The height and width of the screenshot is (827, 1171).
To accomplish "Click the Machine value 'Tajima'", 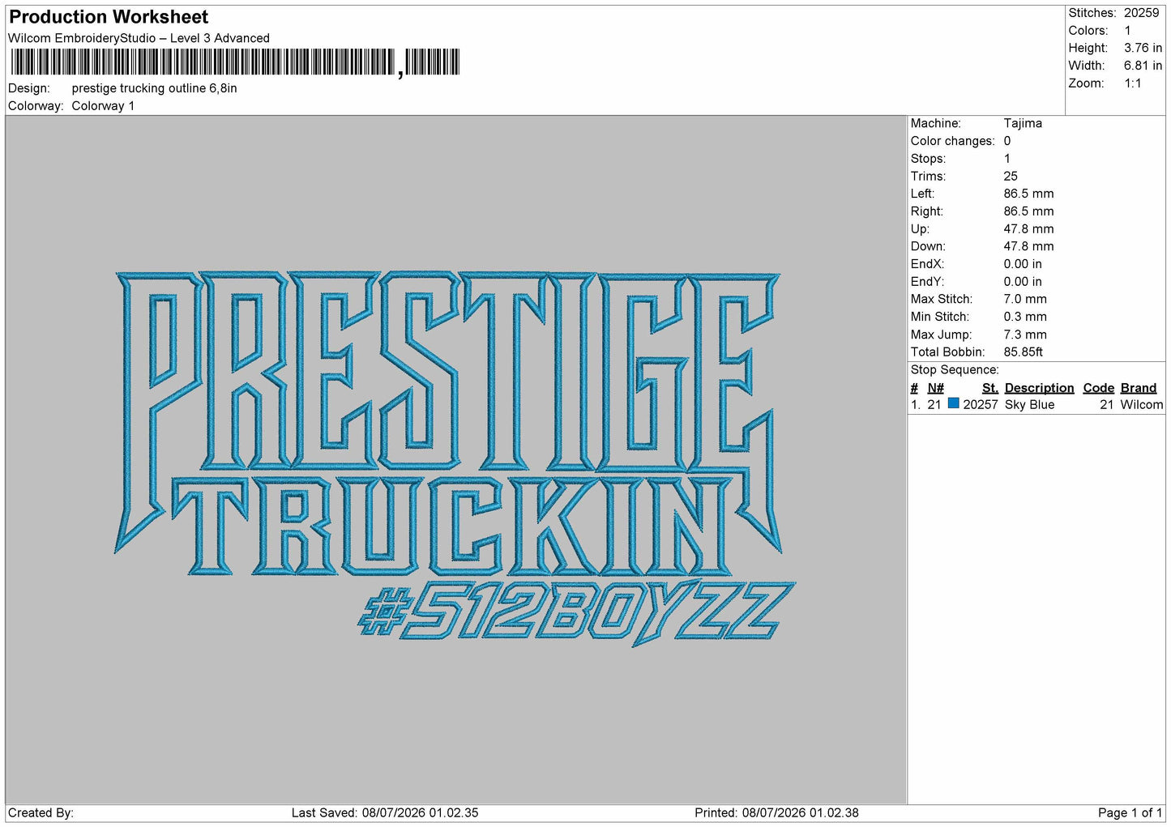I will click(x=1023, y=123).
